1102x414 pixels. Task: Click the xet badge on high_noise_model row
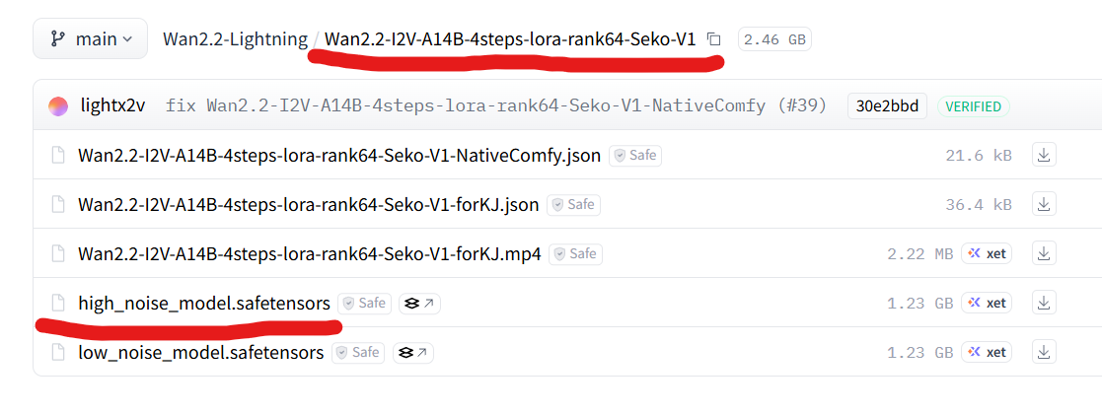click(x=987, y=304)
